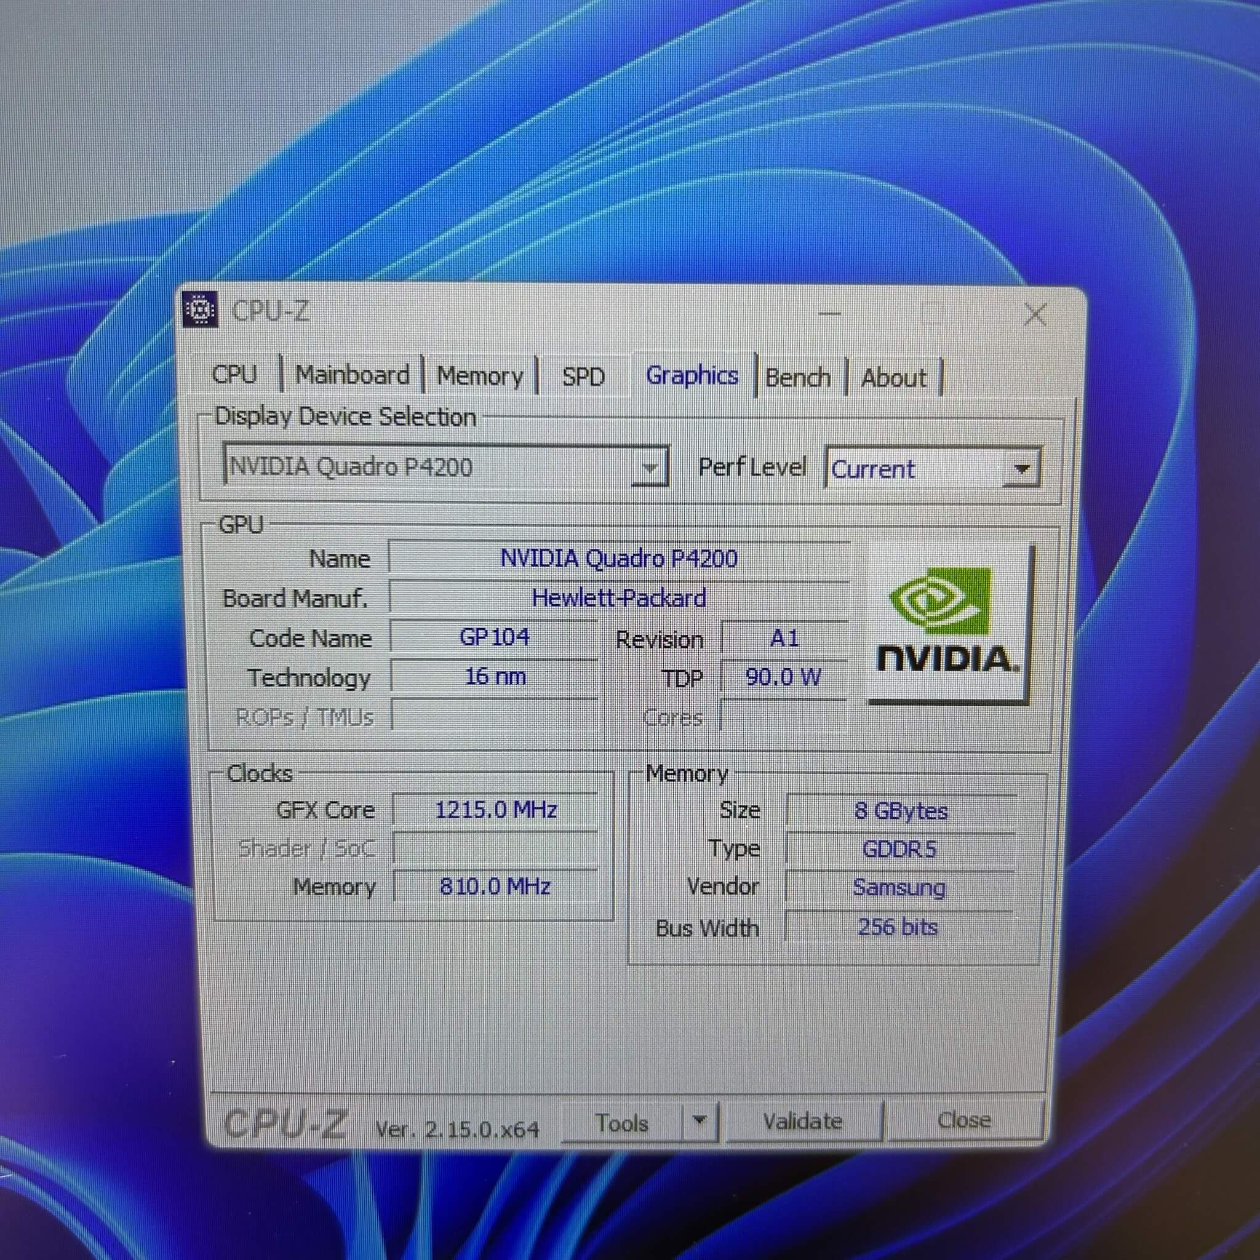This screenshot has height=1260, width=1260.
Task: Click the empty Shader / SoC field
Action: click(496, 848)
